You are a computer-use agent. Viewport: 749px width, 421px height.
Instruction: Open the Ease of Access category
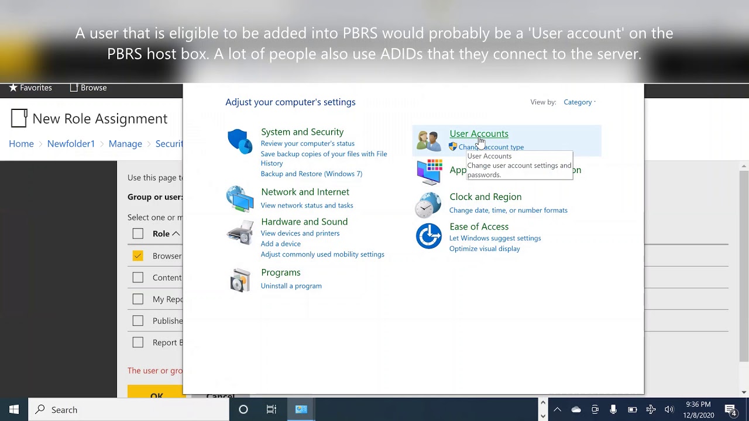click(479, 227)
